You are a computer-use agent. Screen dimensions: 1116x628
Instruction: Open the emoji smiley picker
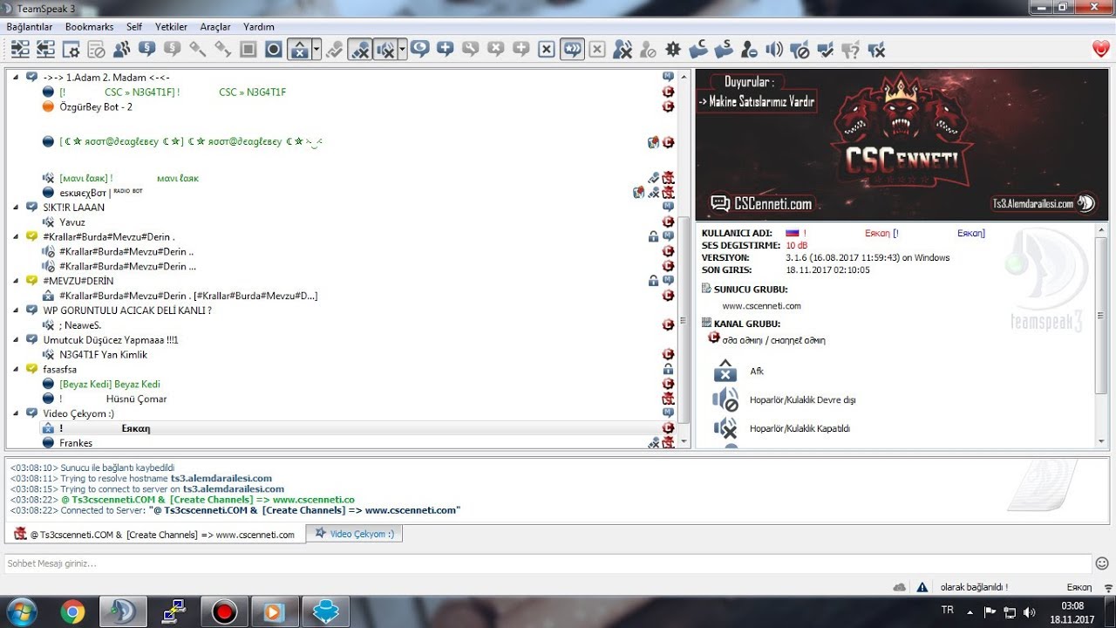(1102, 563)
